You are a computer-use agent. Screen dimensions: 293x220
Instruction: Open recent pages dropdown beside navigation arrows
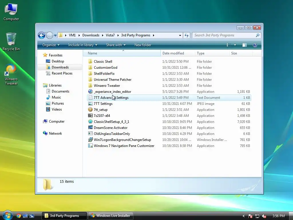pos(55,35)
